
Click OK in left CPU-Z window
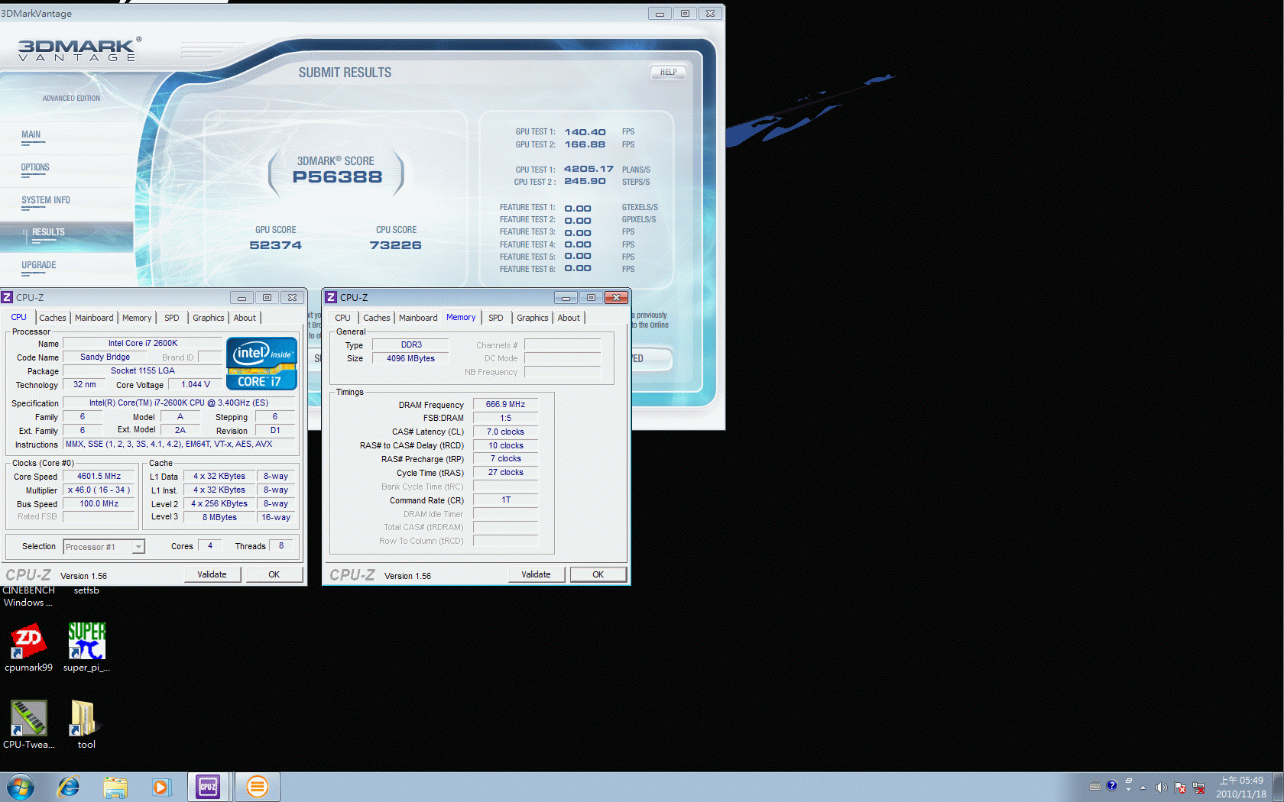[274, 574]
